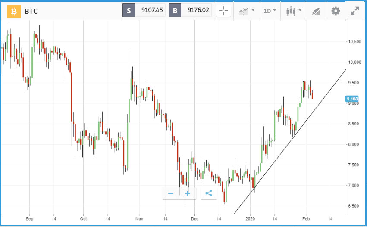Open the candlestick chart type dropdown

[x=294, y=11]
